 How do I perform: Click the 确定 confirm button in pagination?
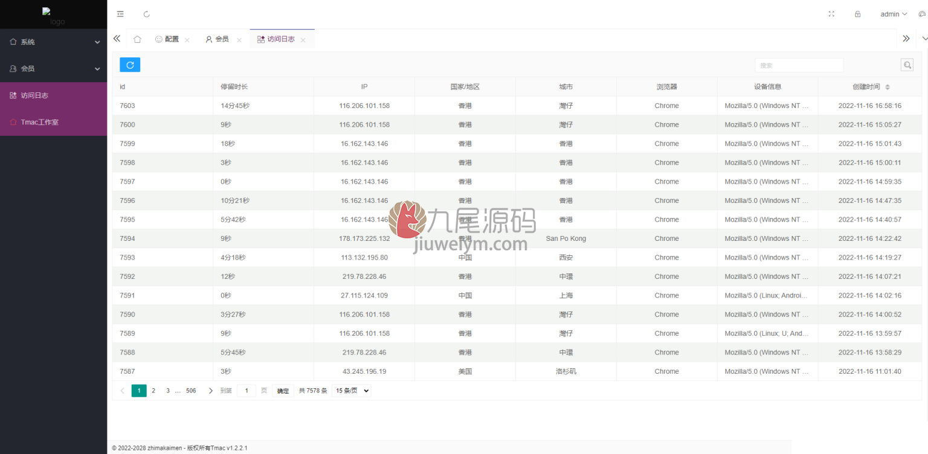point(283,391)
